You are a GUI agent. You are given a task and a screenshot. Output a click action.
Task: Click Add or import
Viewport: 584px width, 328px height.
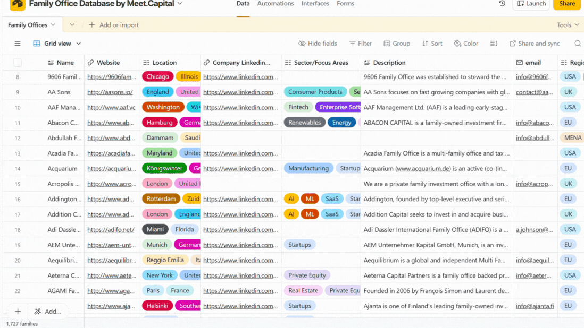coord(114,25)
